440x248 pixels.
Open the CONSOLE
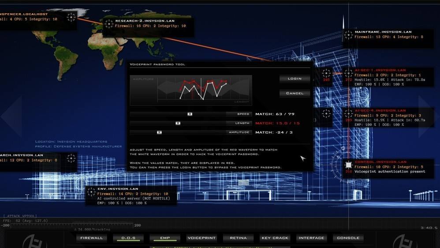point(348,238)
